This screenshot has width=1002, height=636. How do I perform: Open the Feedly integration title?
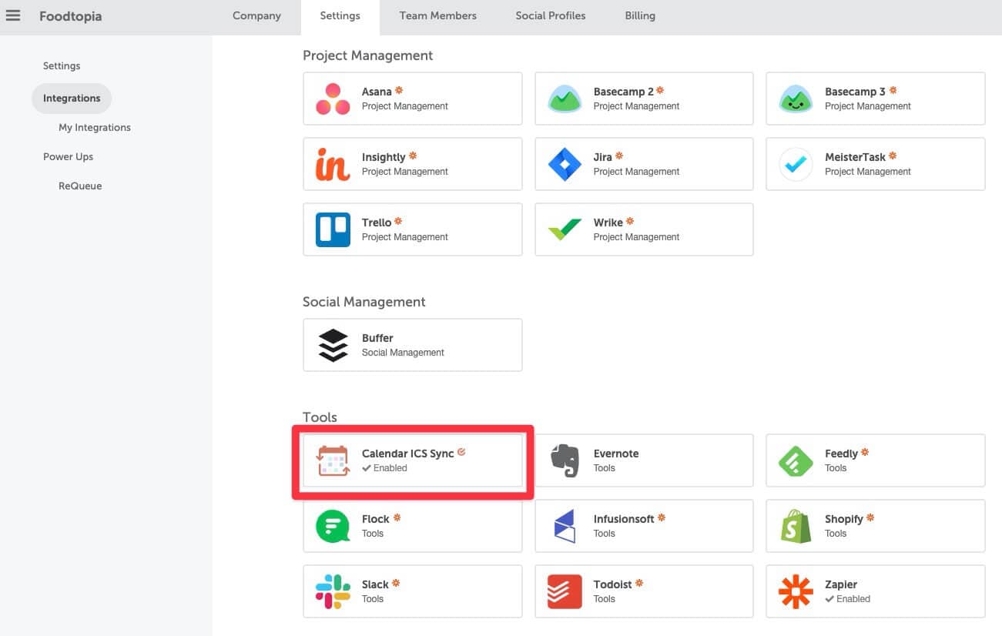841,454
